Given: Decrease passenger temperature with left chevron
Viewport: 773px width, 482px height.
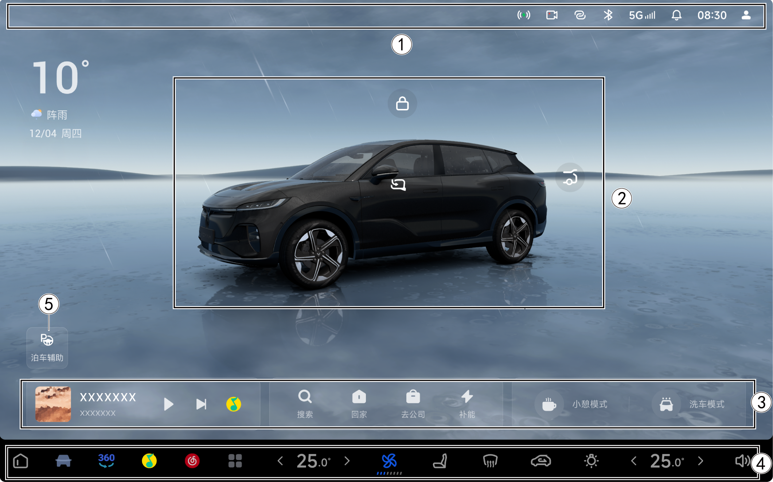Looking at the screenshot, I should (634, 461).
